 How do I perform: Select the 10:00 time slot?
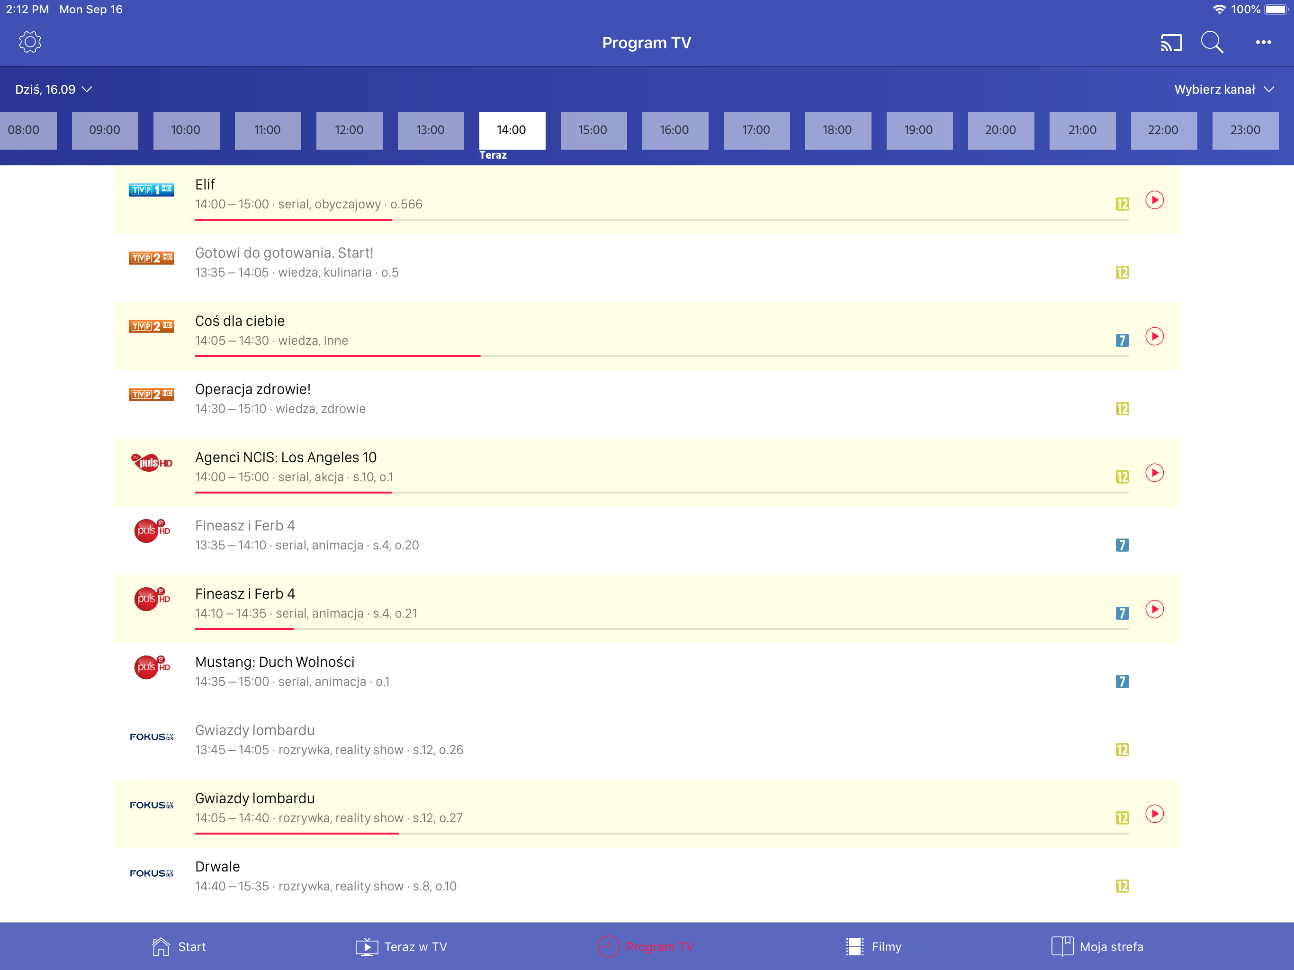186,130
